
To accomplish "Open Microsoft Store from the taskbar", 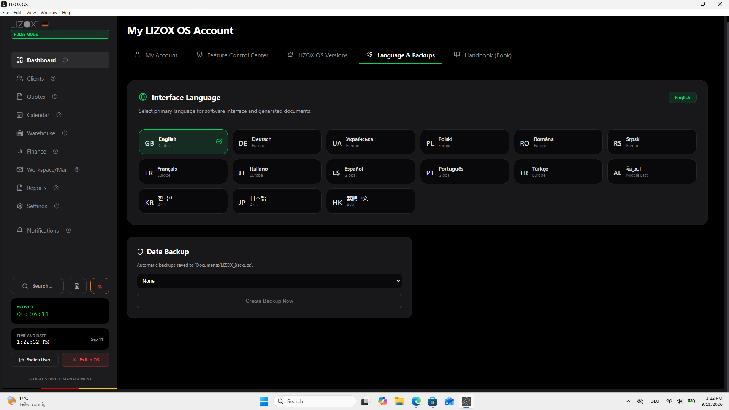I will [x=433, y=401].
